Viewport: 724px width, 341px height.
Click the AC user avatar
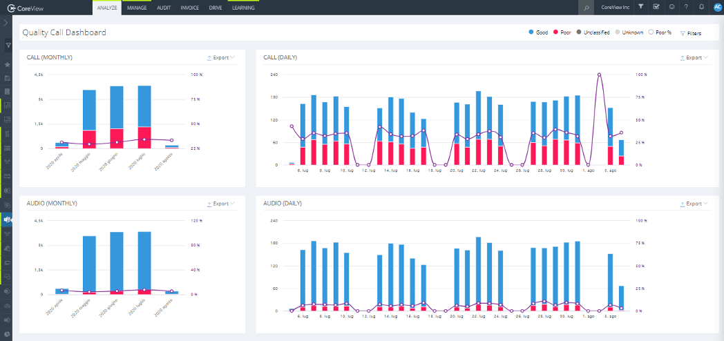point(716,7)
